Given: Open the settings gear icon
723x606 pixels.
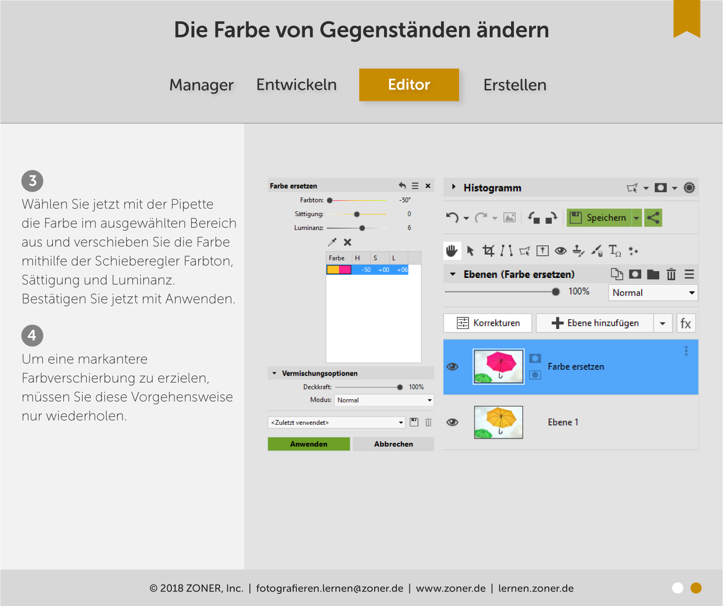Looking at the screenshot, I should tap(689, 188).
